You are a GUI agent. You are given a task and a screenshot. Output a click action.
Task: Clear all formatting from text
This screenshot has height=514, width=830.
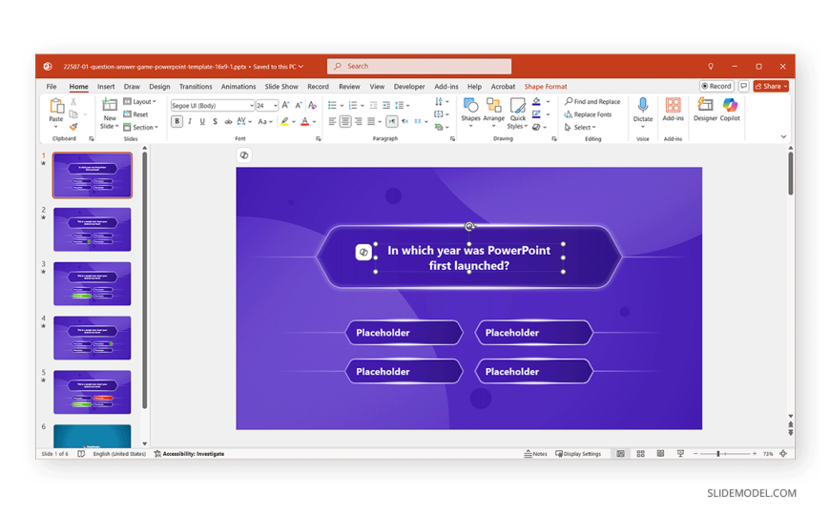312,105
